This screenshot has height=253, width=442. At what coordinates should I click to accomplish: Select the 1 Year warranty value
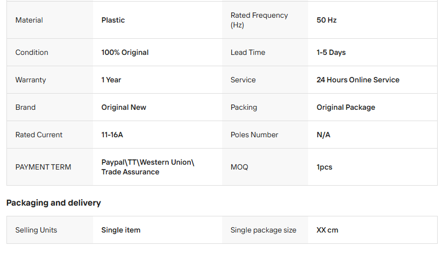tap(111, 80)
